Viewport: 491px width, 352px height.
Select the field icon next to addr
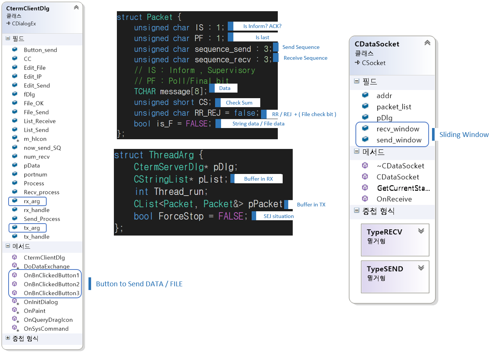click(365, 96)
